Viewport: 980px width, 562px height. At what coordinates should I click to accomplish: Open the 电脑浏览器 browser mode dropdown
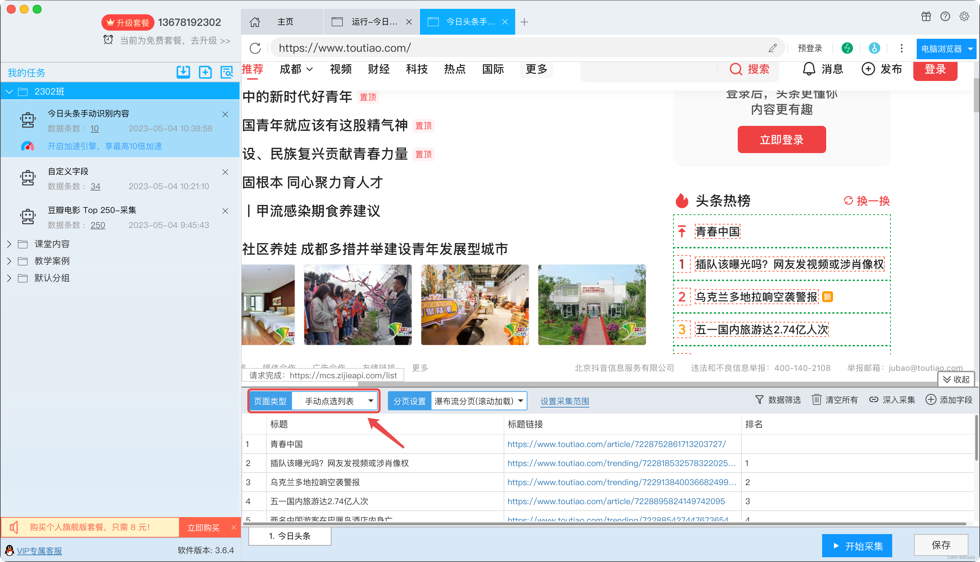pyautogui.click(x=946, y=49)
